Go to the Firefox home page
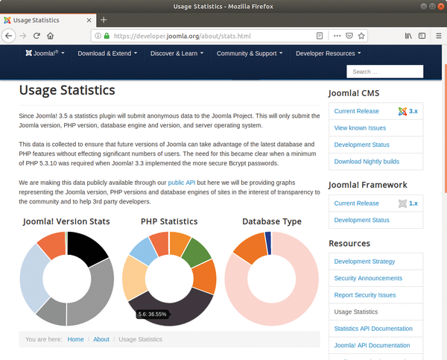Image resolution: width=447 pixels, height=360 pixels. (51, 36)
